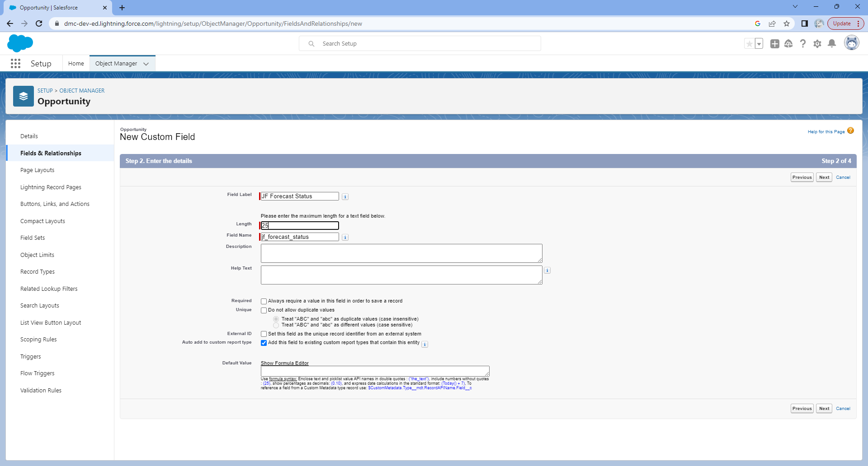The height and width of the screenshot is (466, 868).
Task: Click info icon beside Help Text box
Action: (x=547, y=270)
